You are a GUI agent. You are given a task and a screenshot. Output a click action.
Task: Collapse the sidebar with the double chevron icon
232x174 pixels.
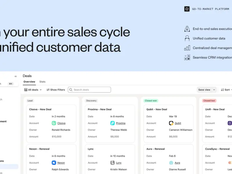(16, 76)
